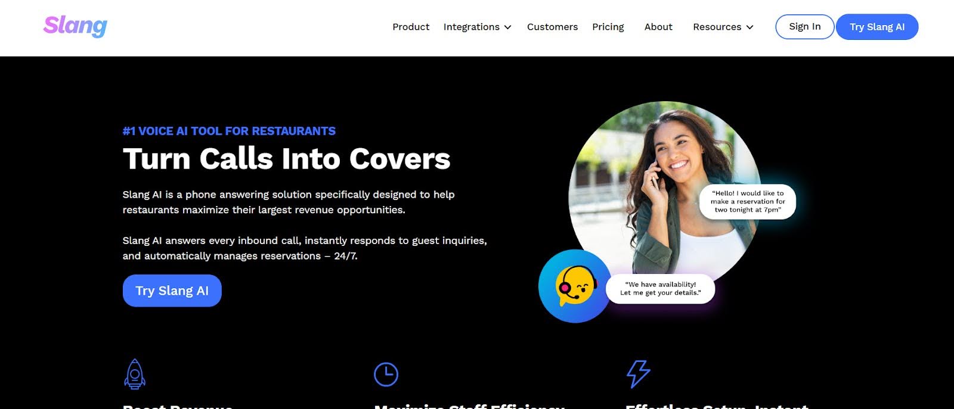Image resolution: width=954 pixels, height=409 pixels.
Task: Click the reservation request speech bubble
Action: point(748,201)
